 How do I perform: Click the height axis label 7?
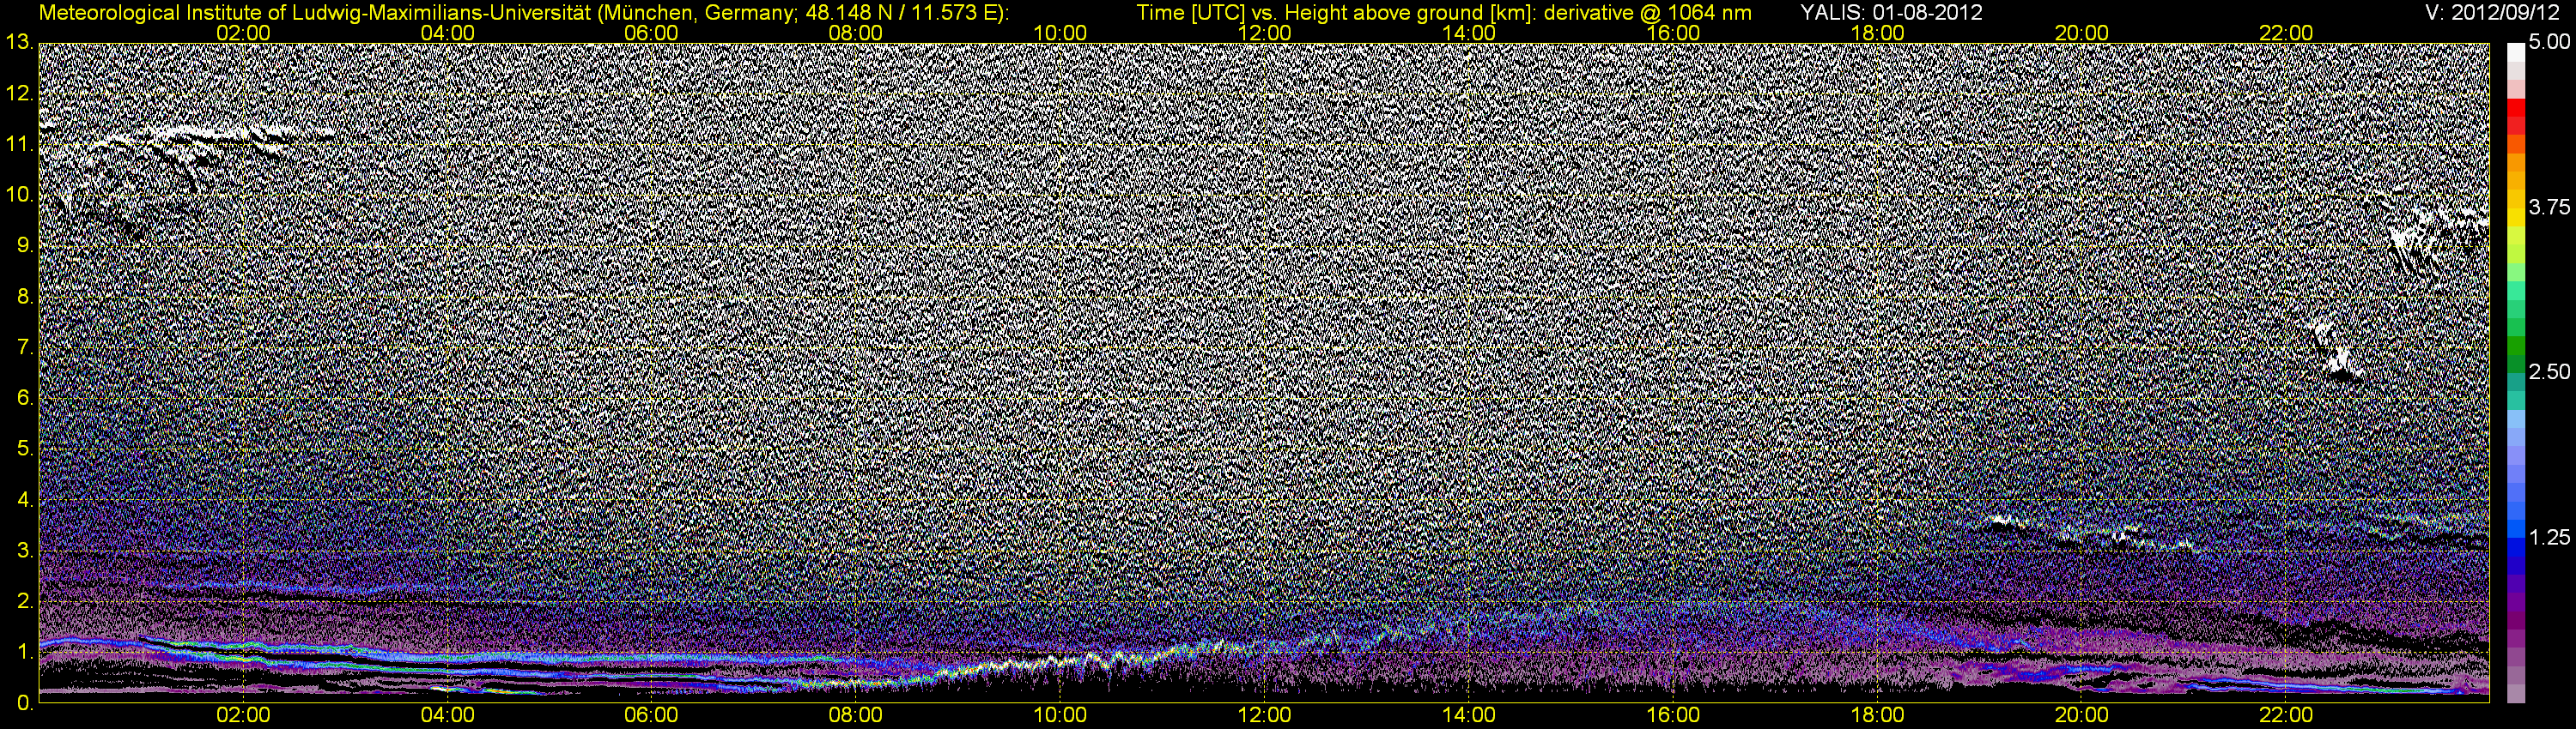(24, 347)
